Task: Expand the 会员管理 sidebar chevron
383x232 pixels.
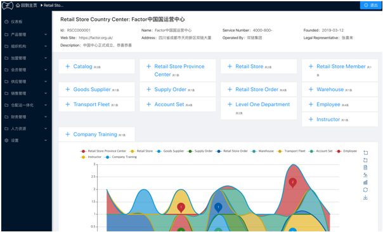Action: (46, 70)
